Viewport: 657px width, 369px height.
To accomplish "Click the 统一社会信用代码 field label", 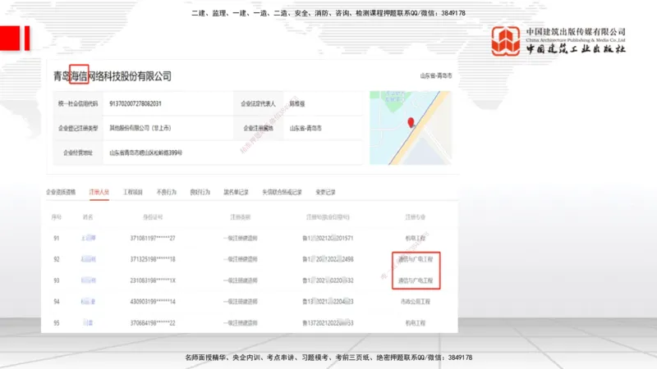I will [x=78, y=104].
